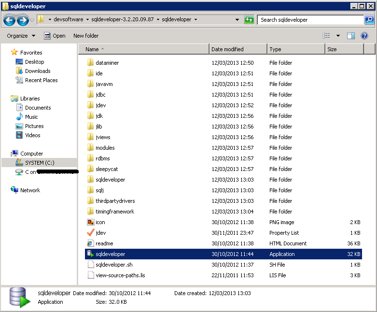Select Network in the navigation pane
This screenshot has width=377, height=312.
click(x=30, y=190)
